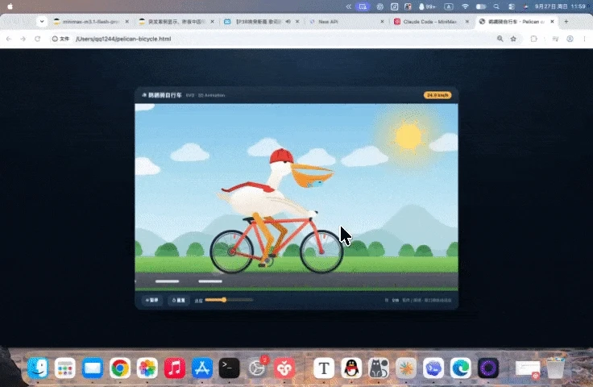This screenshot has height=387, width=593.
Task: Open the Chrome three-dot menu
Action: (584, 39)
